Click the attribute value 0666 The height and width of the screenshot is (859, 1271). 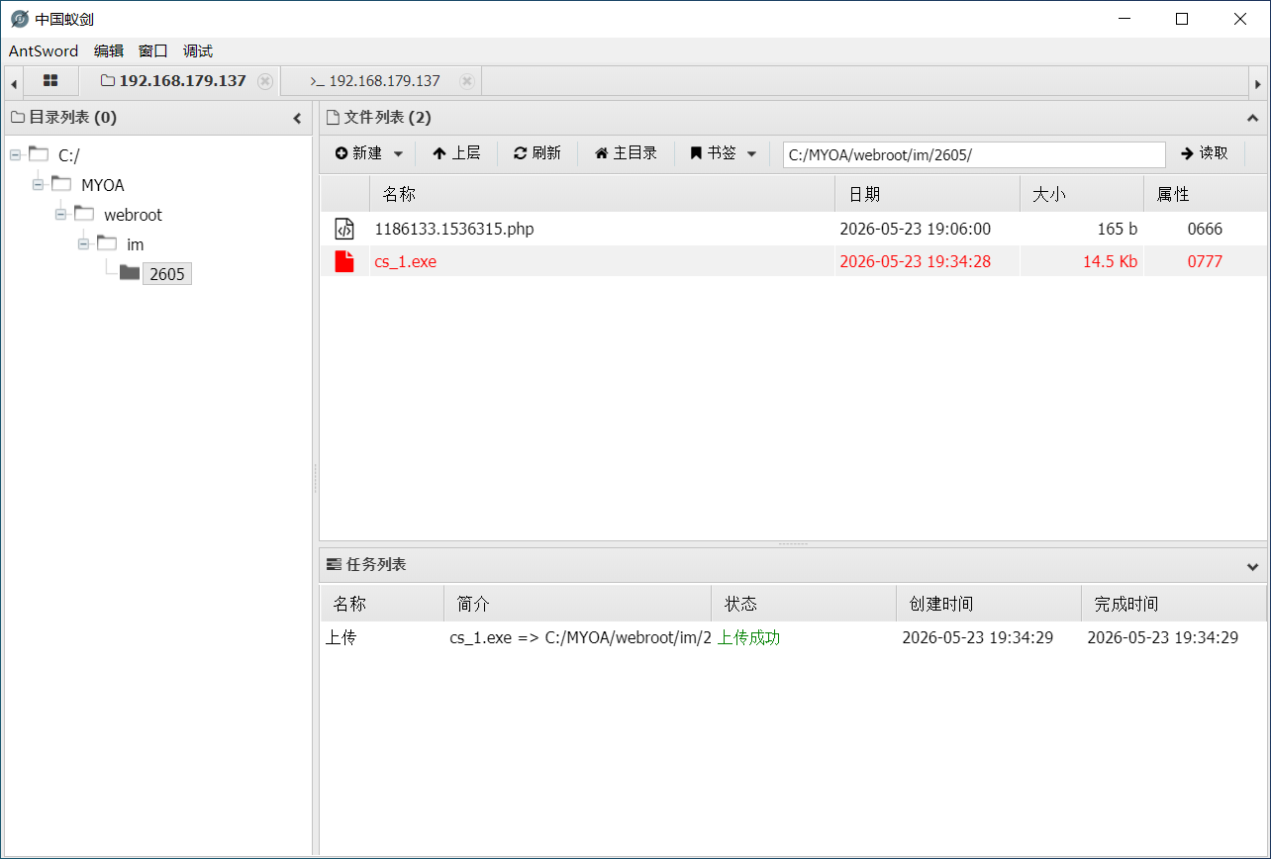click(x=1205, y=230)
